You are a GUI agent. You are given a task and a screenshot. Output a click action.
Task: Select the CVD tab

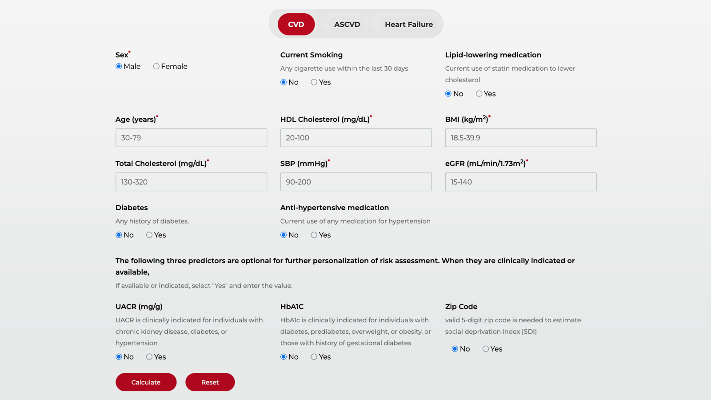tap(296, 24)
